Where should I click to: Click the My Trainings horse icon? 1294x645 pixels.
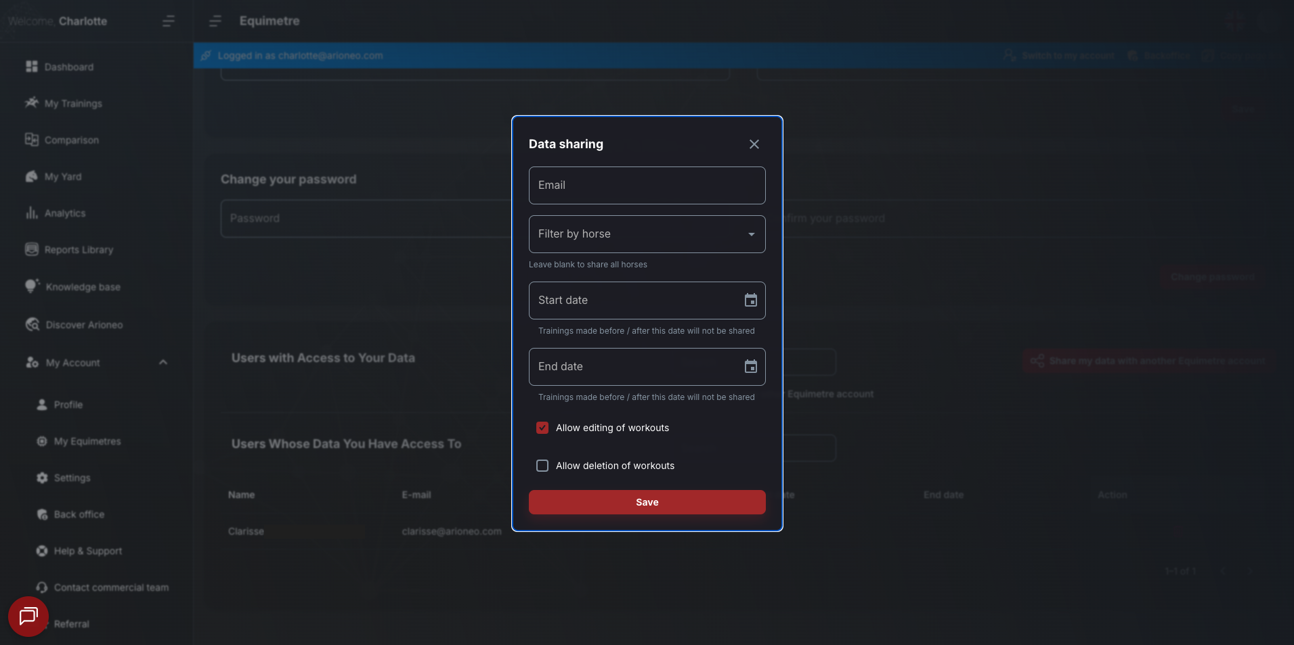[x=32, y=103]
